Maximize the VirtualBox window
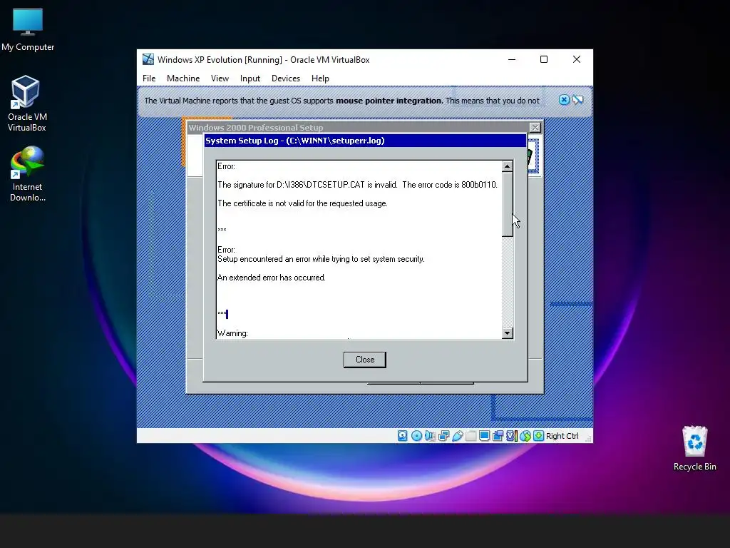730x548 pixels. click(544, 59)
